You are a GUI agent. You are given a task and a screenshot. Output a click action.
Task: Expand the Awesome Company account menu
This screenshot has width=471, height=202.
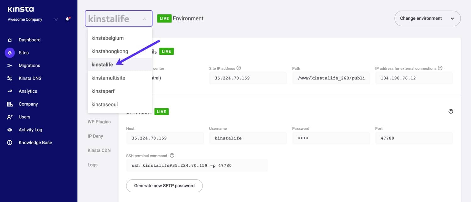[x=56, y=19]
